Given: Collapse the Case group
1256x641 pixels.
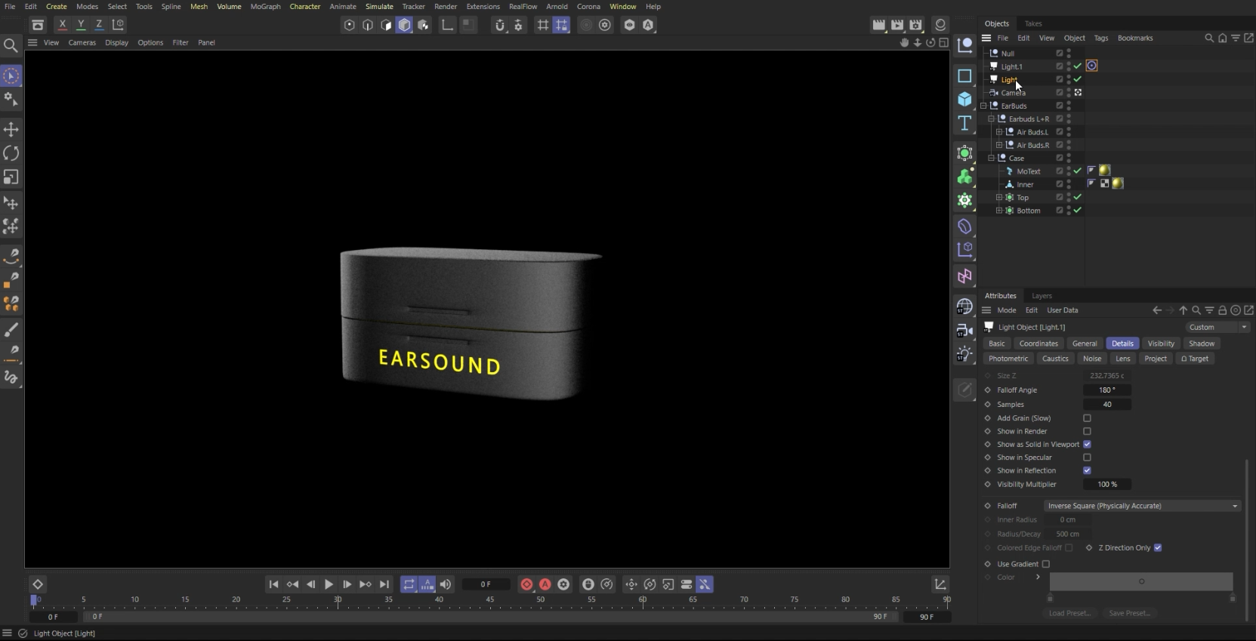Looking at the screenshot, I should 991,158.
